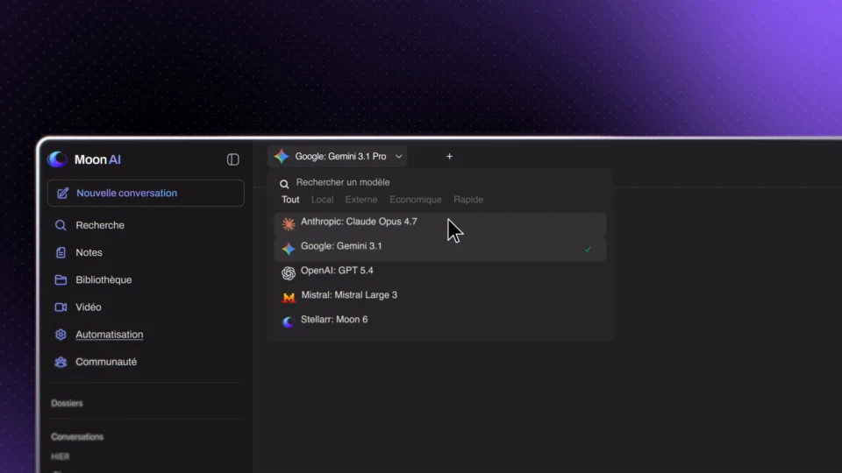
Task: Click the Moon AI title text
Action: [x=97, y=159]
